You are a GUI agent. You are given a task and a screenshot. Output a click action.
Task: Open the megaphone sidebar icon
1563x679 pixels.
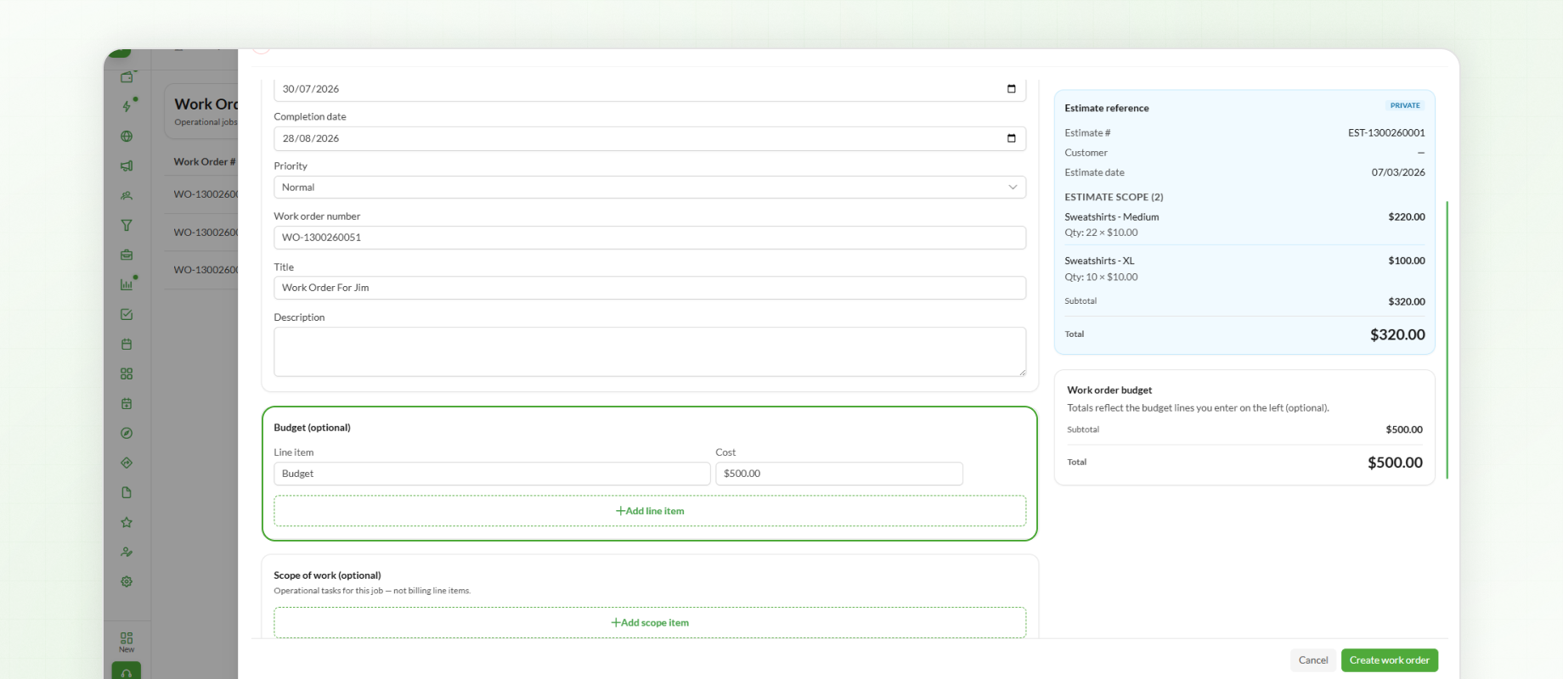coord(127,166)
